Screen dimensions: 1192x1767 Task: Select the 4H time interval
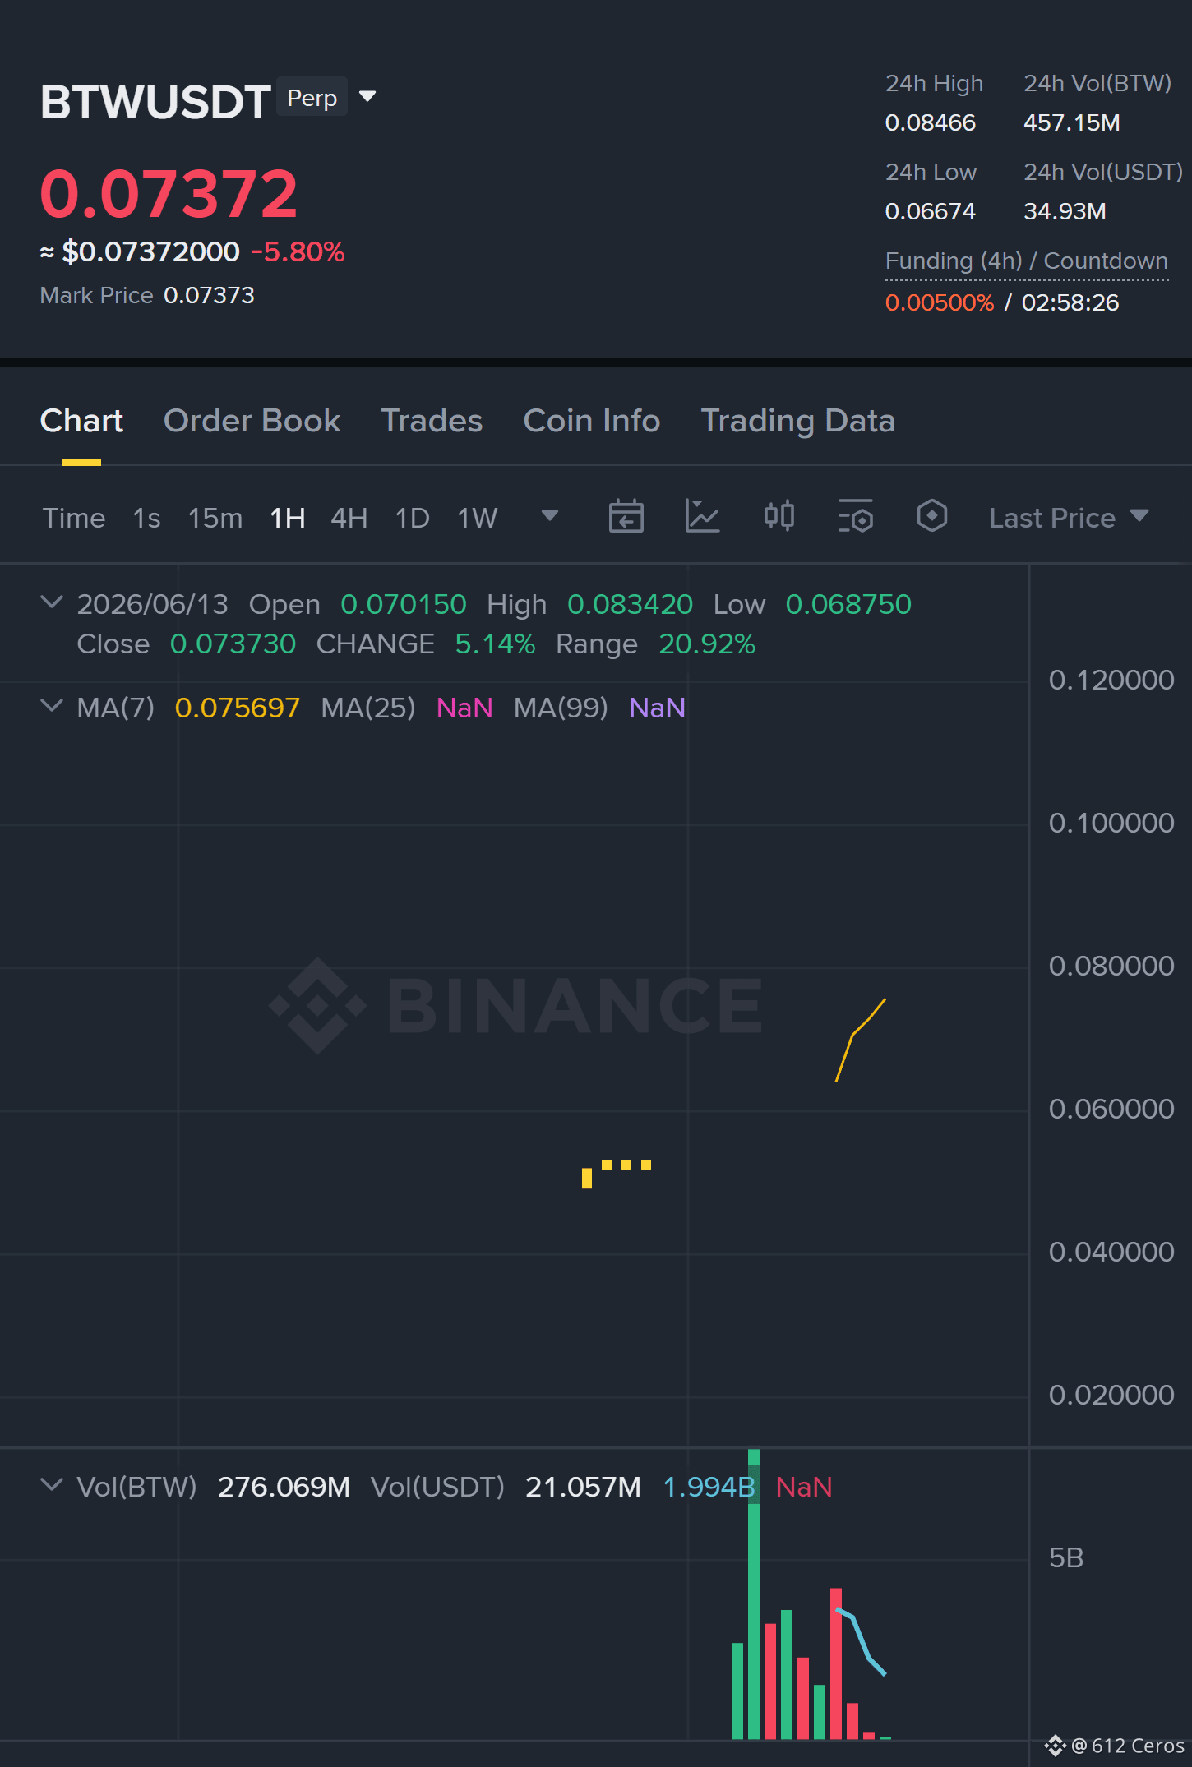[x=349, y=518]
